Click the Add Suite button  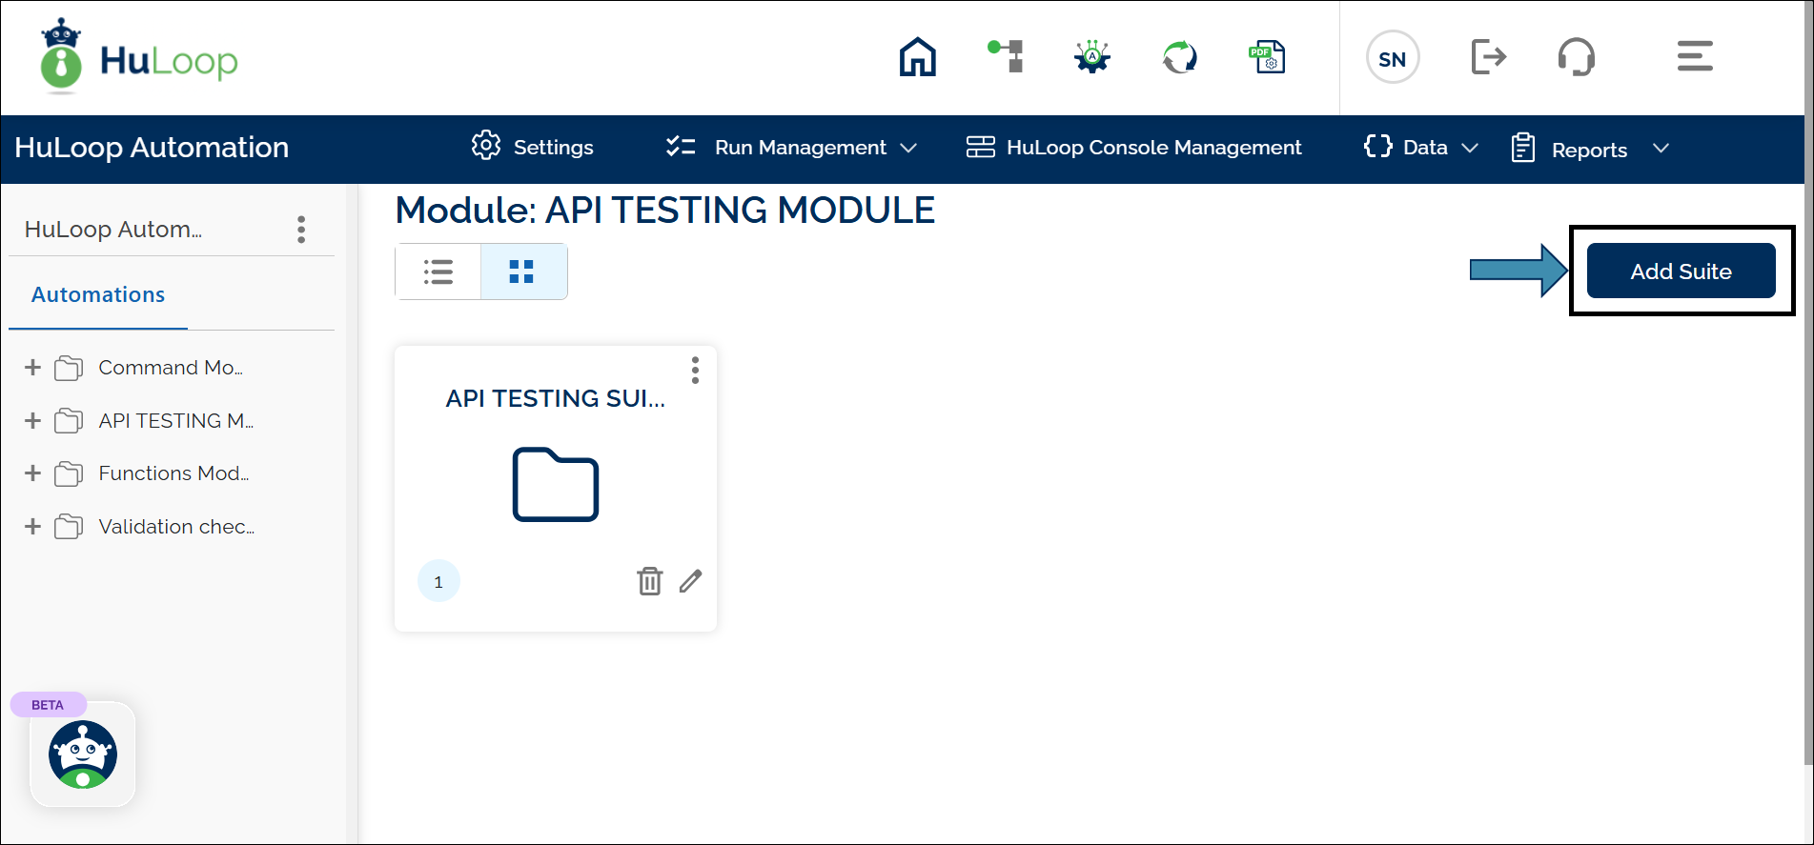[x=1681, y=272]
